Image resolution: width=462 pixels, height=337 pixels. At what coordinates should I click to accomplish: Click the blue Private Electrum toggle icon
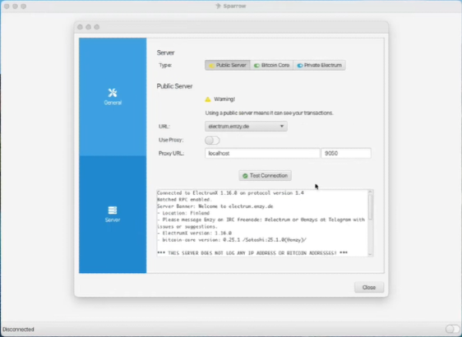coord(300,65)
